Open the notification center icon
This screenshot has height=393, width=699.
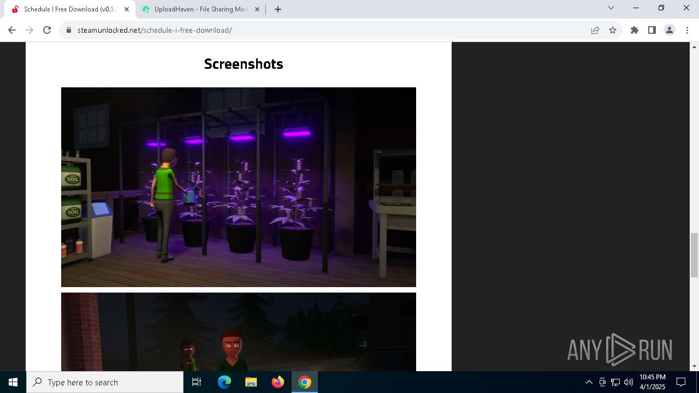pos(681,382)
